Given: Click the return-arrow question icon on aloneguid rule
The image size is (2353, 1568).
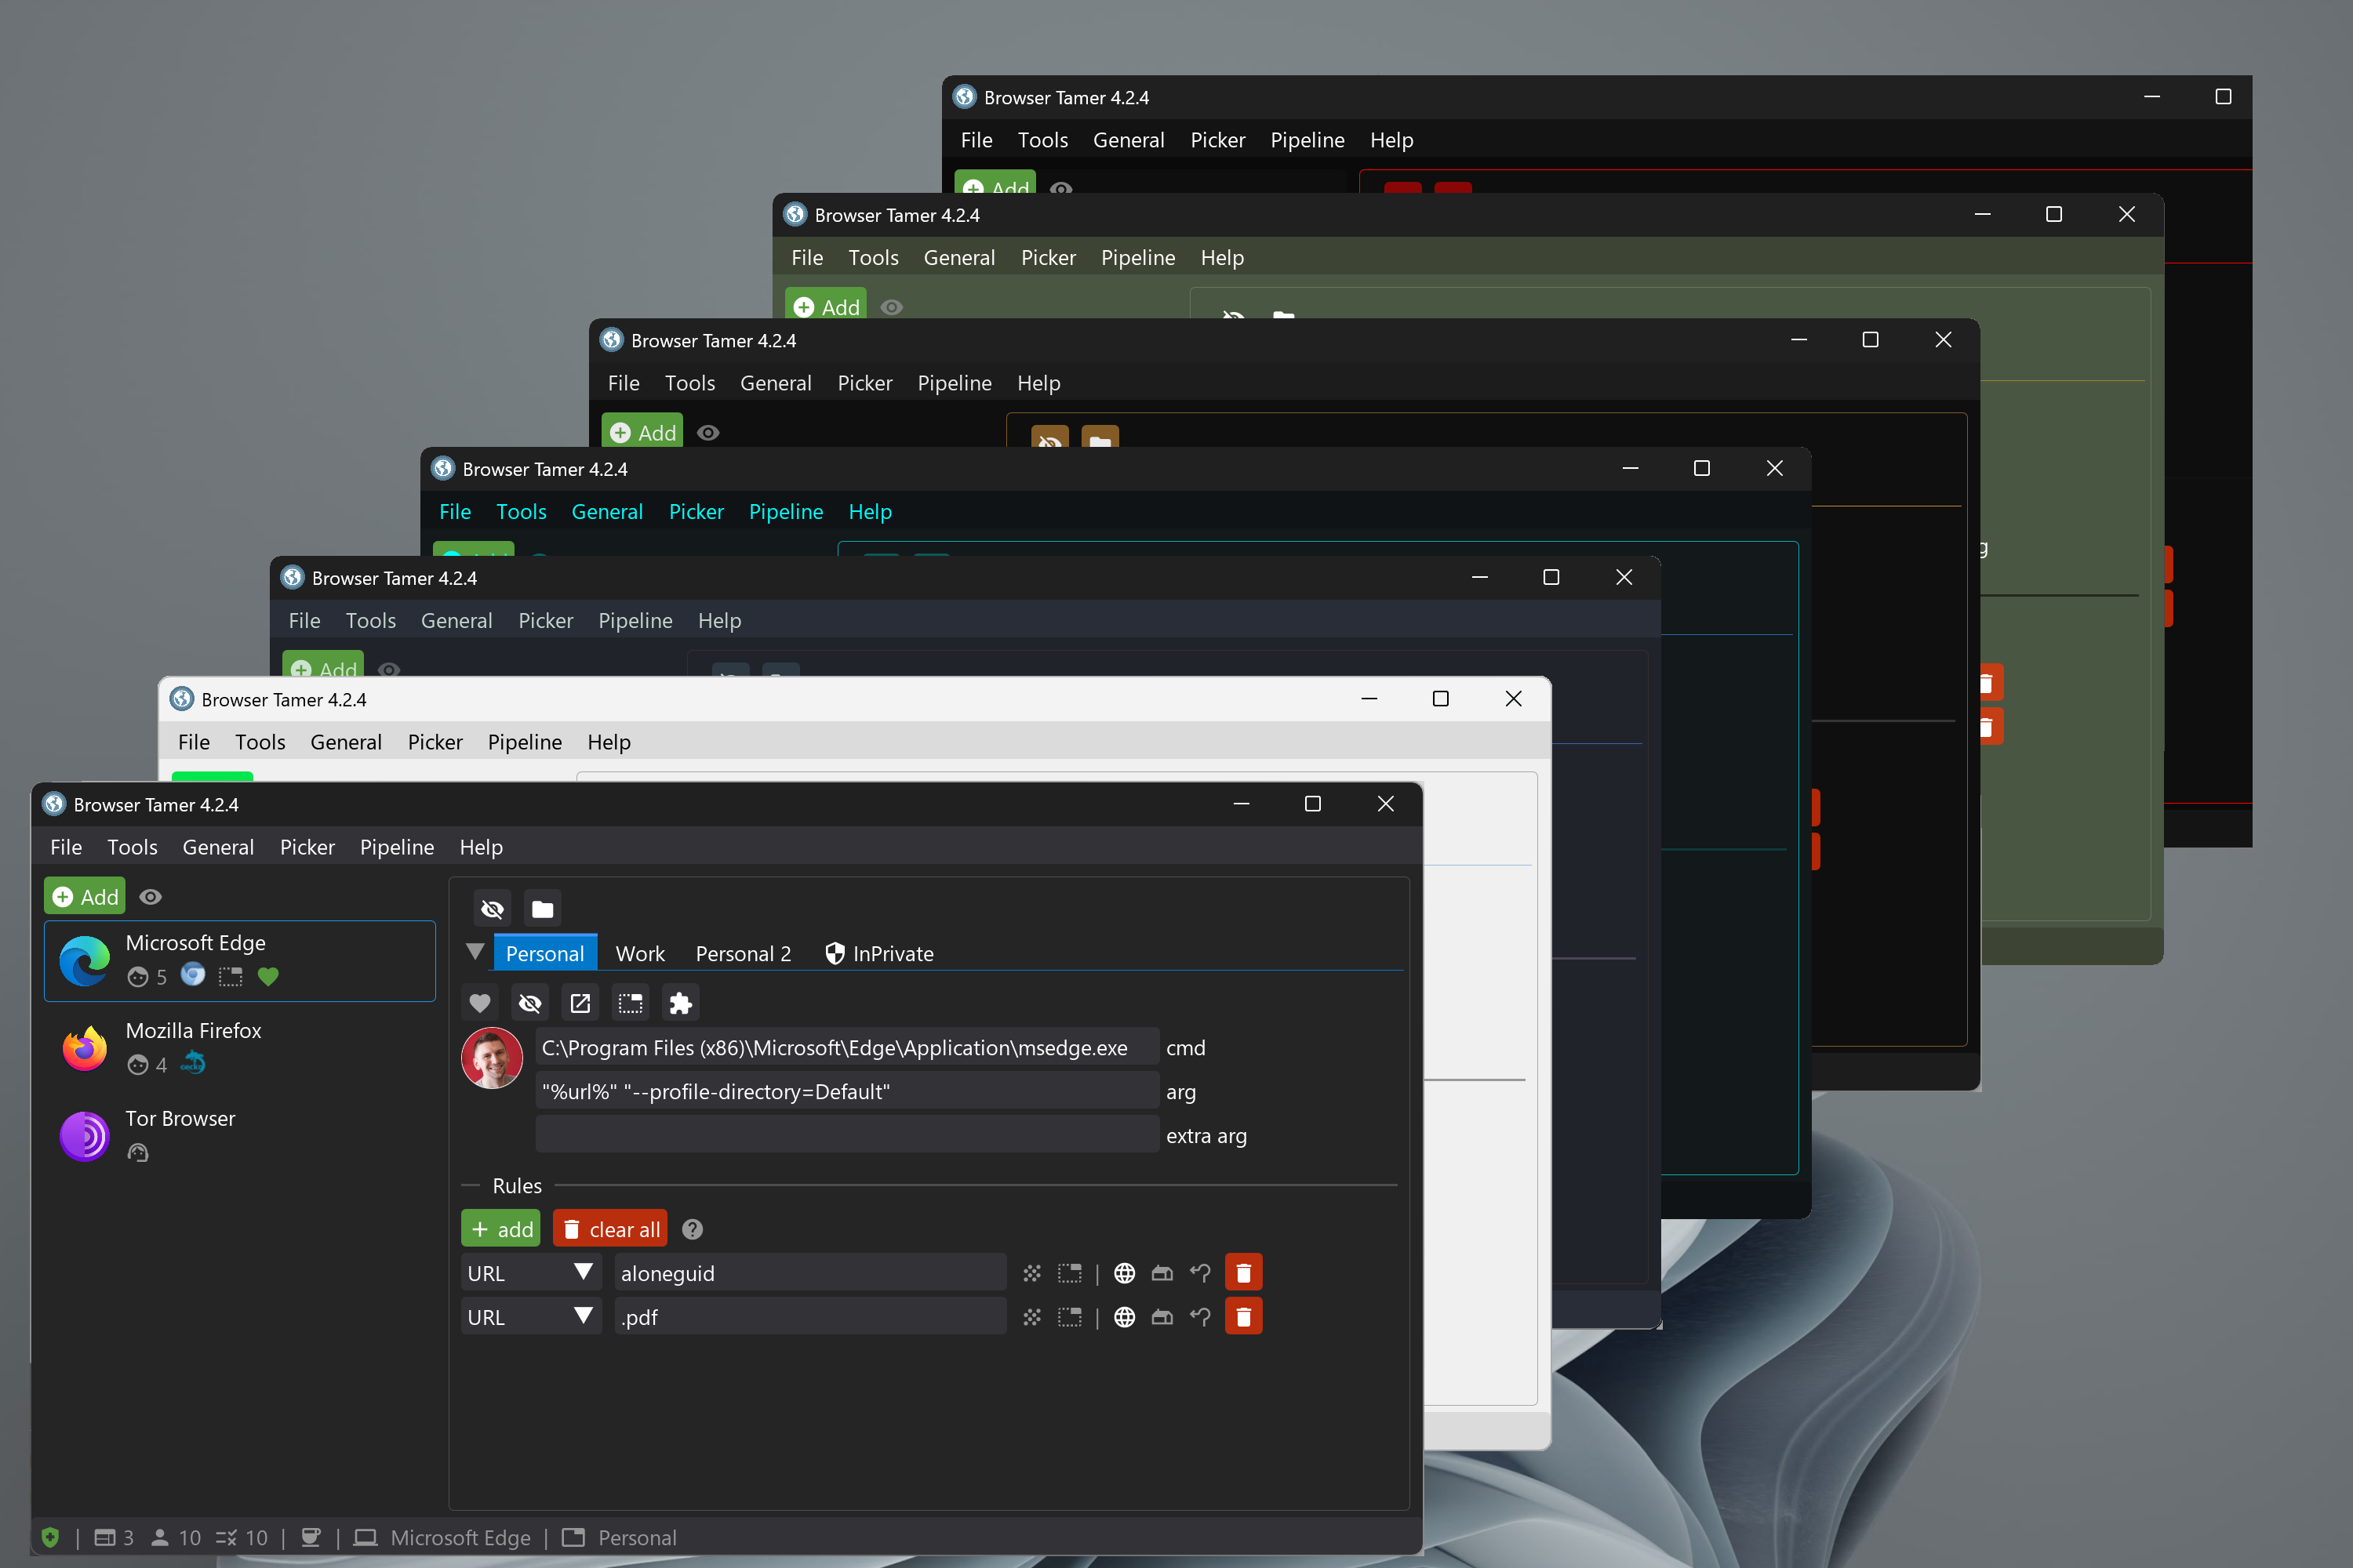Looking at the screenshot, I should 1201,1273.
